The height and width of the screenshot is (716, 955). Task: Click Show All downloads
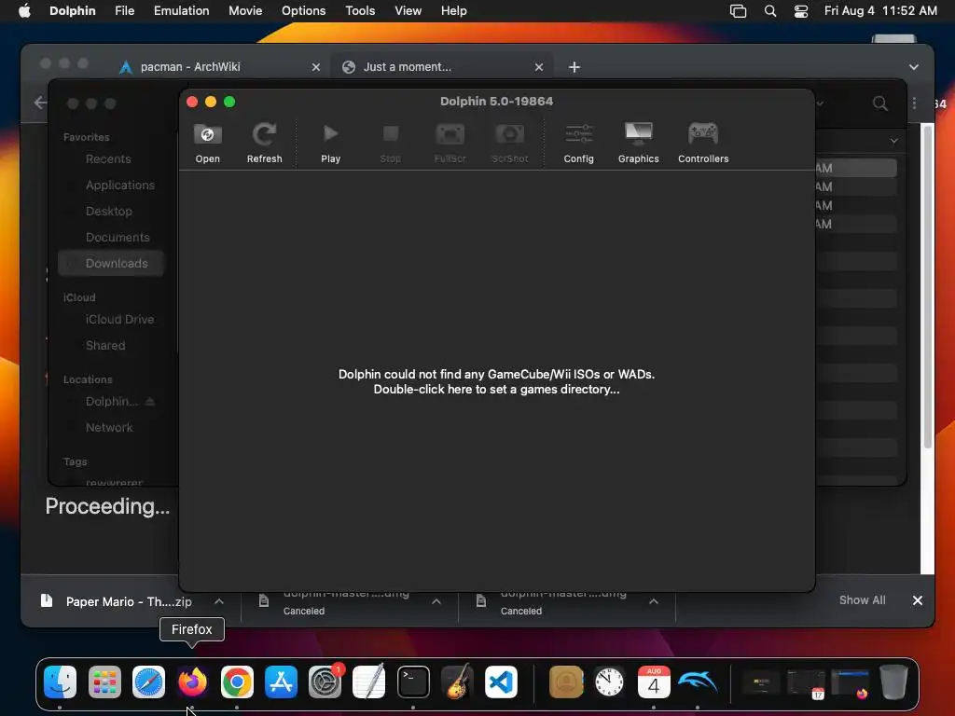pyautogui.click(x=863, y=600)
